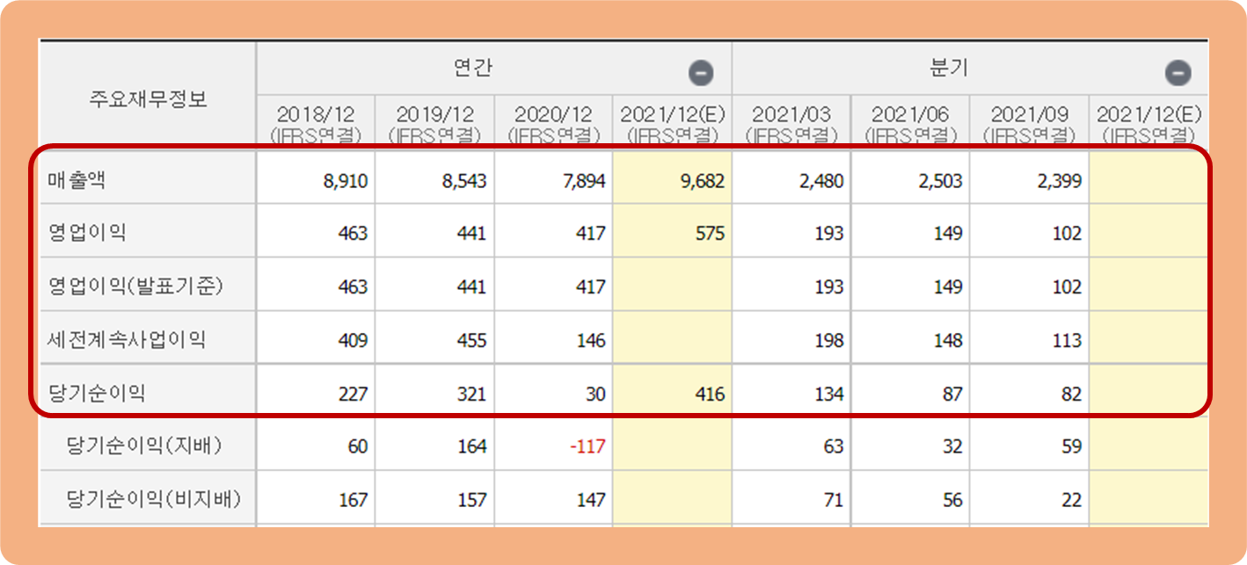The width and height of the screenshot is (1247, 565).
Task: Click the red -117 value
Action: (587, 446)
